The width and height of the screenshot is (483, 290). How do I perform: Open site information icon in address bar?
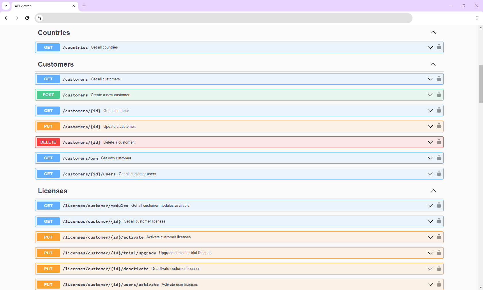(39, 18)
